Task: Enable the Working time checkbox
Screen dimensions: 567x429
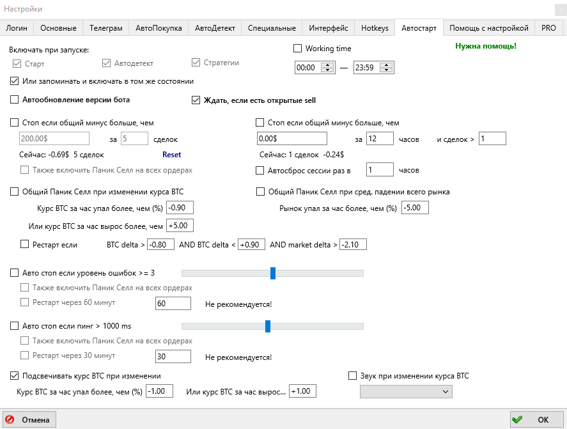Action: coord(298,49)
